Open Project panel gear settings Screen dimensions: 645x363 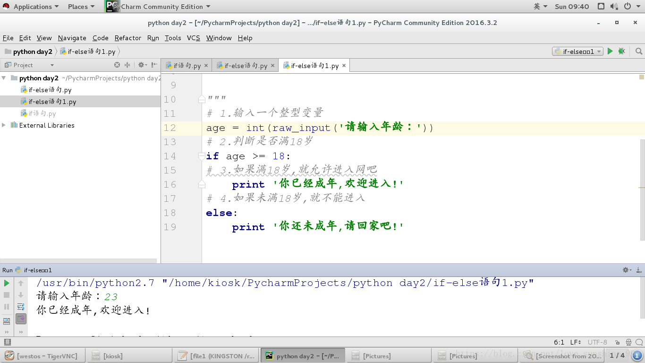(142, 65)
